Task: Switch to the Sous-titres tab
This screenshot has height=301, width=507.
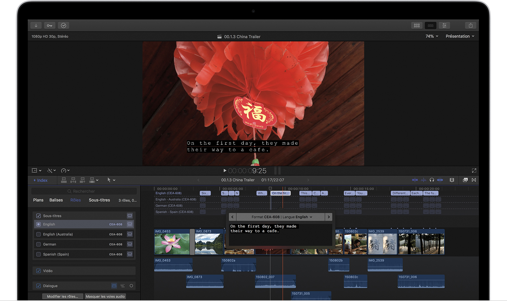Action: 99,200
